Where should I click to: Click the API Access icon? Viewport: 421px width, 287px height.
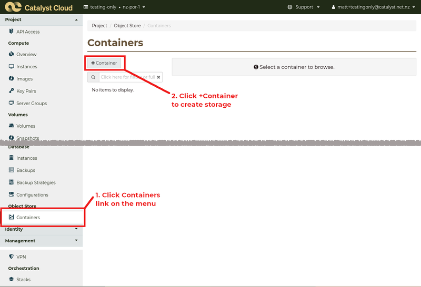11,32
